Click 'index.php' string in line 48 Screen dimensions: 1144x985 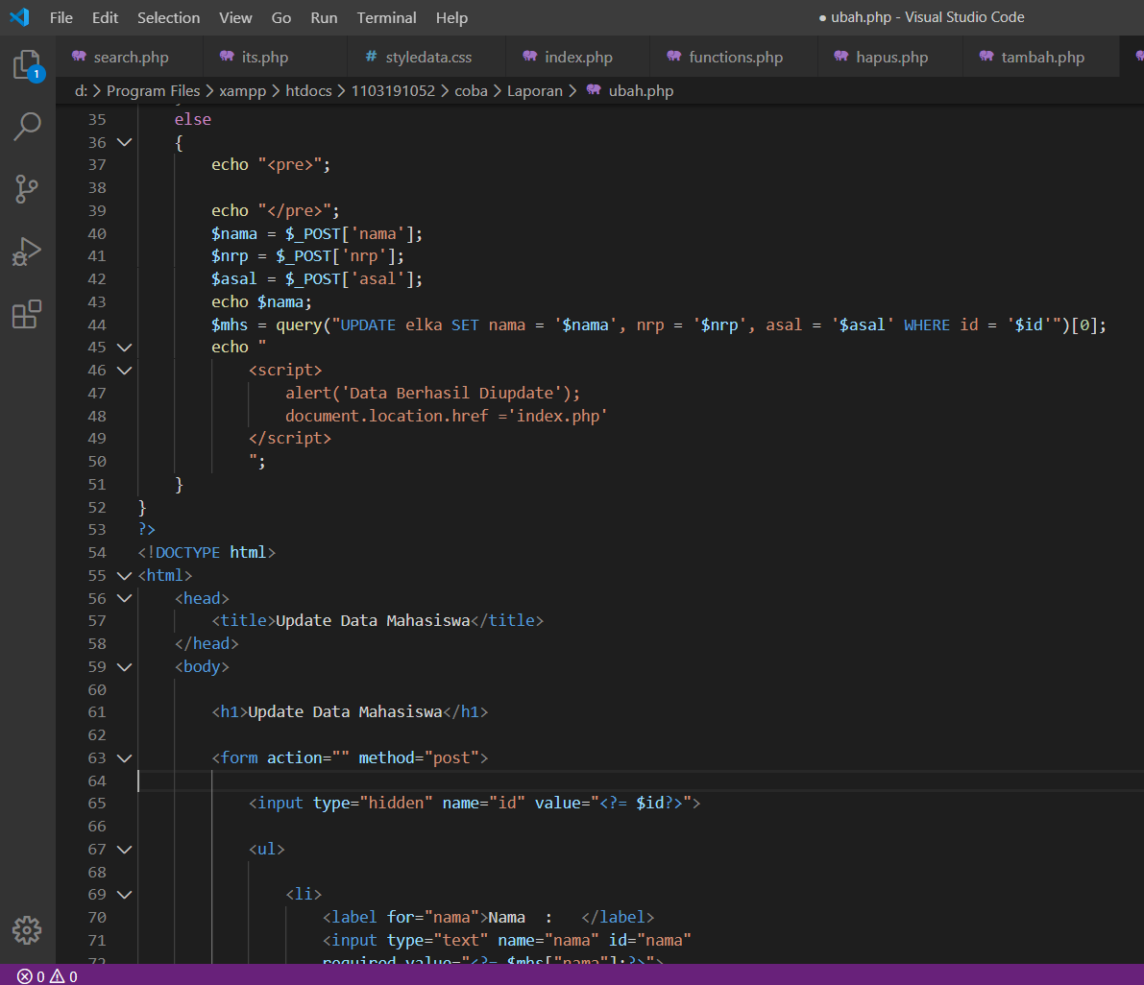(558, 416)
